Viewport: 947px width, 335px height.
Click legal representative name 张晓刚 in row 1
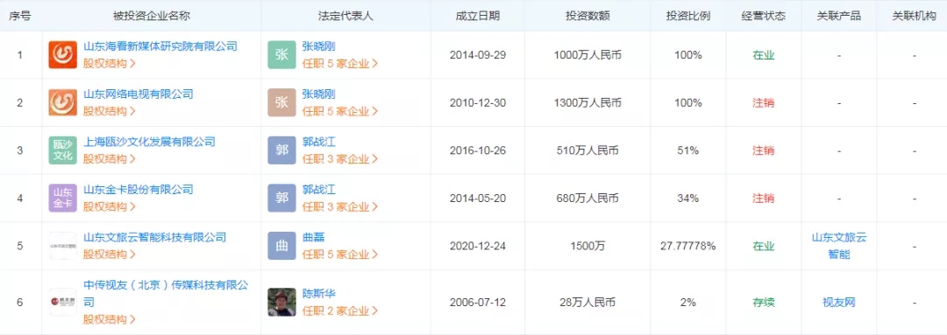[x=319, y=46]
